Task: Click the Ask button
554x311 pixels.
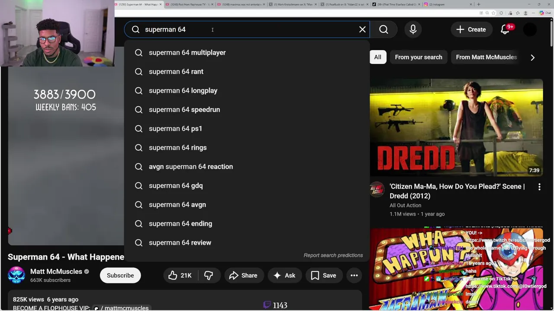Action: point(284,276)
